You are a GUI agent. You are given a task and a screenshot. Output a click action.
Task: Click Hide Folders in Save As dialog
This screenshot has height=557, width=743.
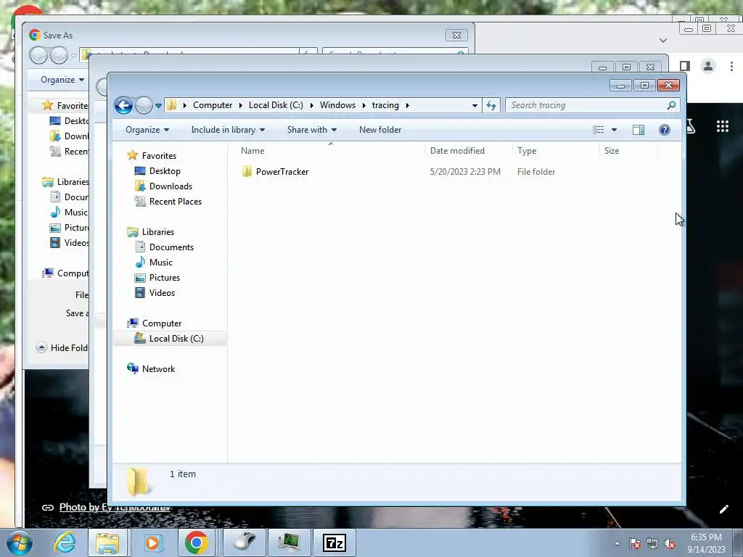pos(62,347)
